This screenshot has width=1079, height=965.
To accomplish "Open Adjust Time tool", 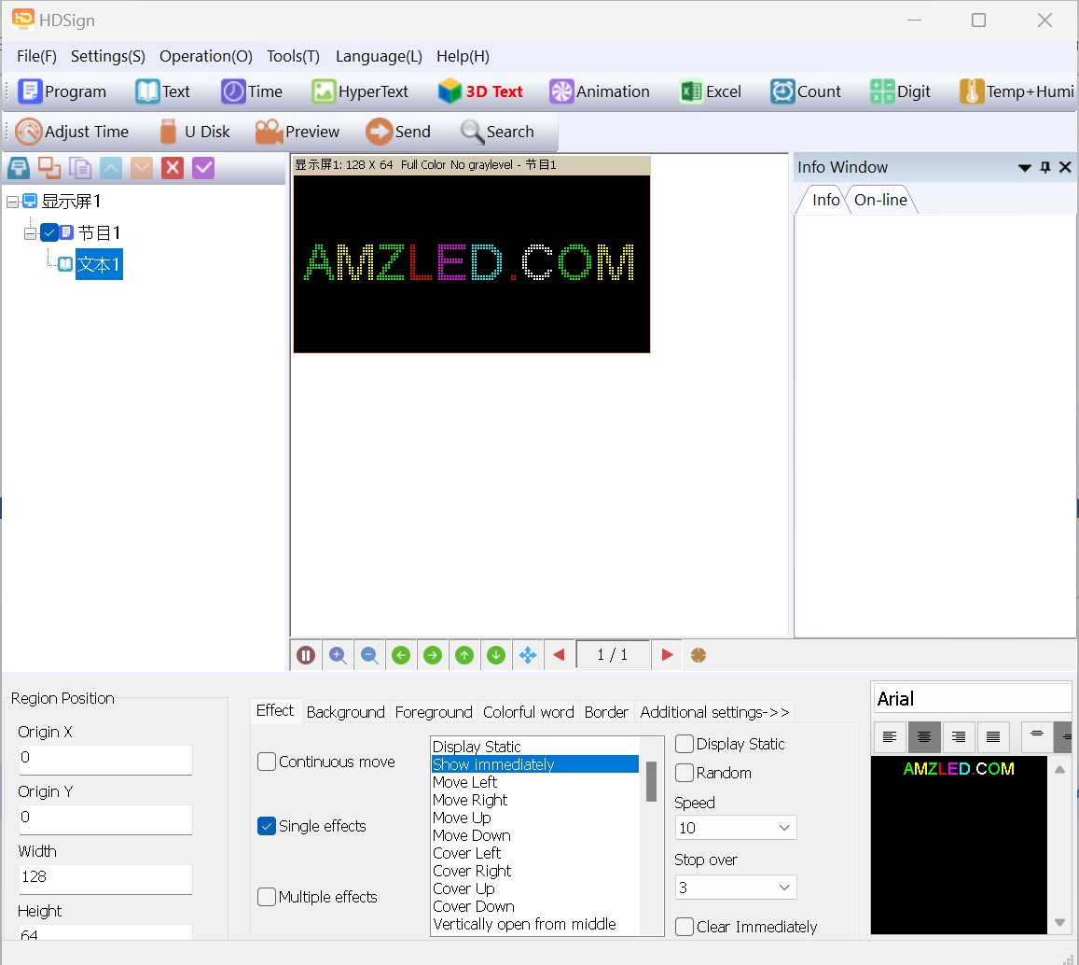I will (x=72, y=132).
